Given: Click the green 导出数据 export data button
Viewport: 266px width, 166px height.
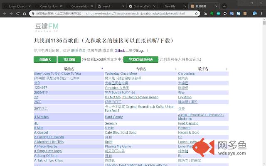Looking at the screenshot, I should [69, 59].
